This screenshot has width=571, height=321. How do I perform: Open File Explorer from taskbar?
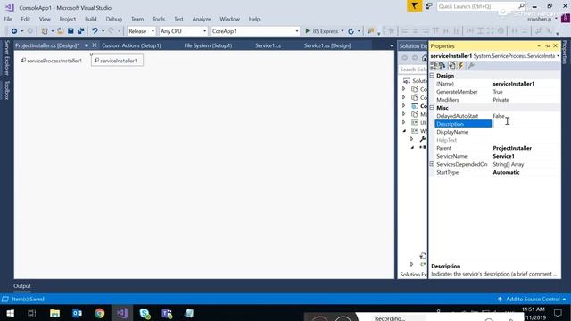click(54, 313)
